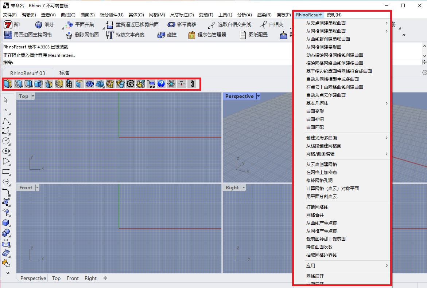The image size is (427, 288).
Task: Select the Top tab at bottom
Action: [x=57, y=278]
